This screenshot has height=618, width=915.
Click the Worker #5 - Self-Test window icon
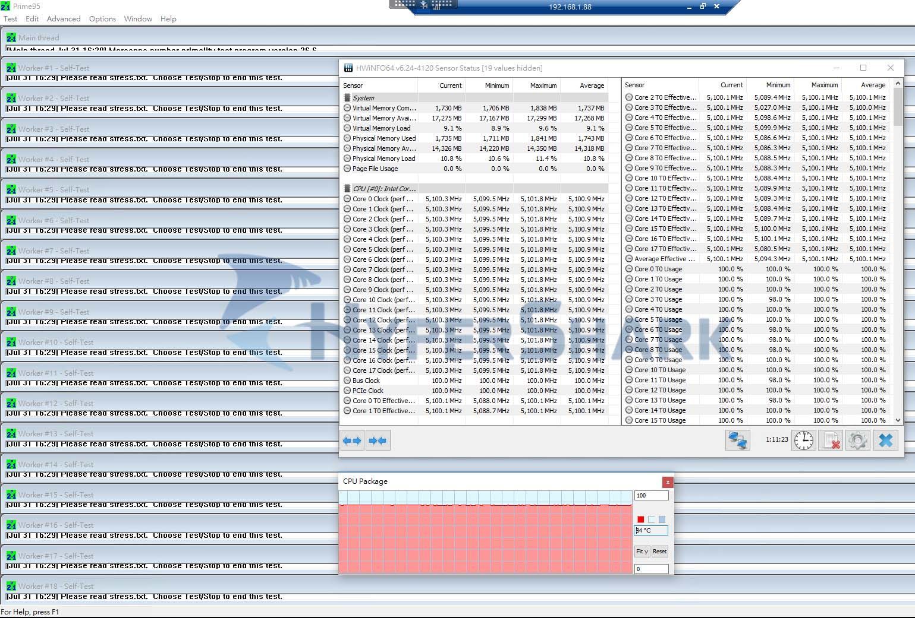[x=11, y=189]
